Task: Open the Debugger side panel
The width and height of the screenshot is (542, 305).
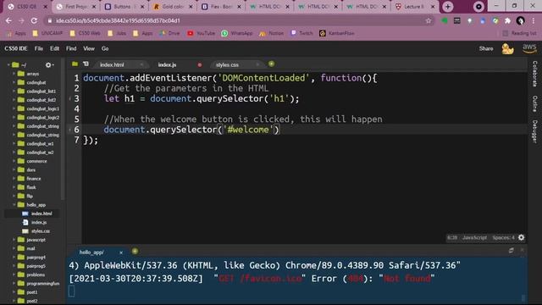Action: (534, 131)
